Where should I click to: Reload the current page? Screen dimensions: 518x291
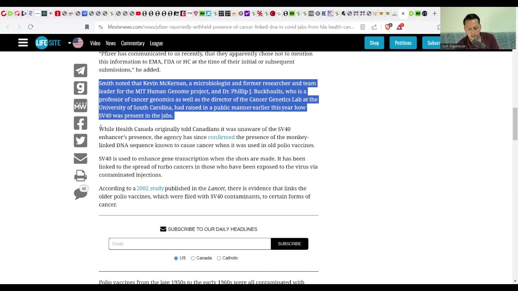tap(30, 27)
